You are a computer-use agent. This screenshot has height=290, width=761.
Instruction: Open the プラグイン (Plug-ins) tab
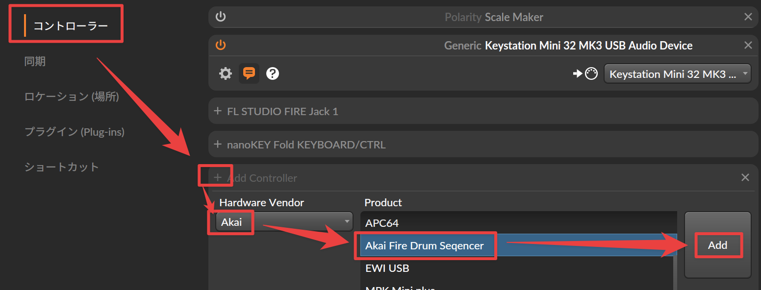(74, 132)
